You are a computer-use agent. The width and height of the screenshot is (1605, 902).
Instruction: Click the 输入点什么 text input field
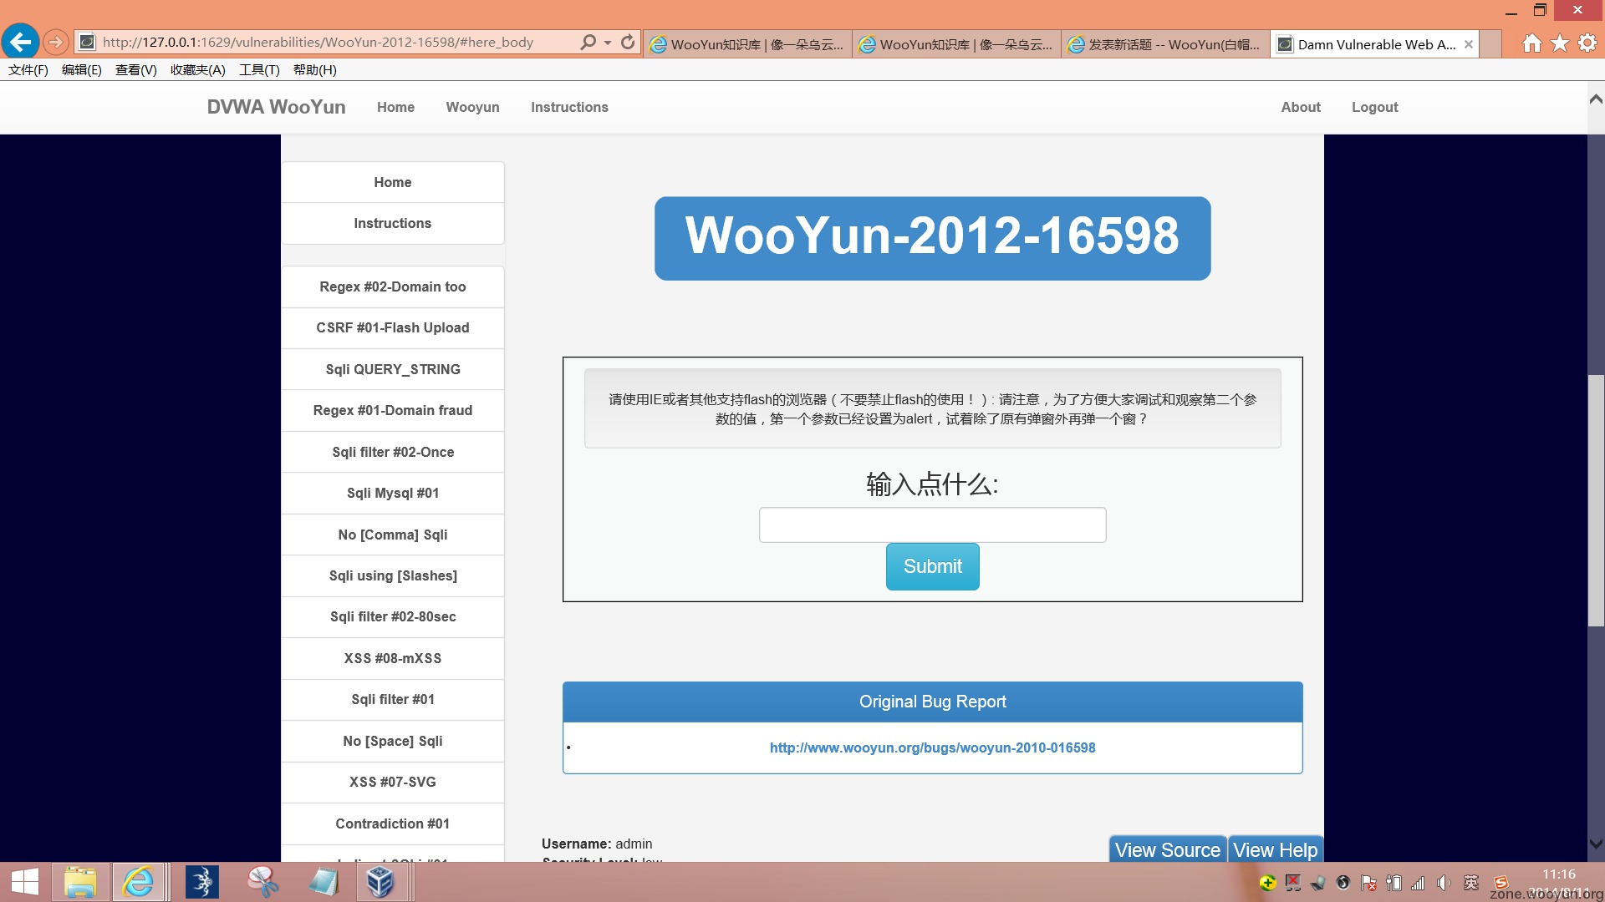932,525
